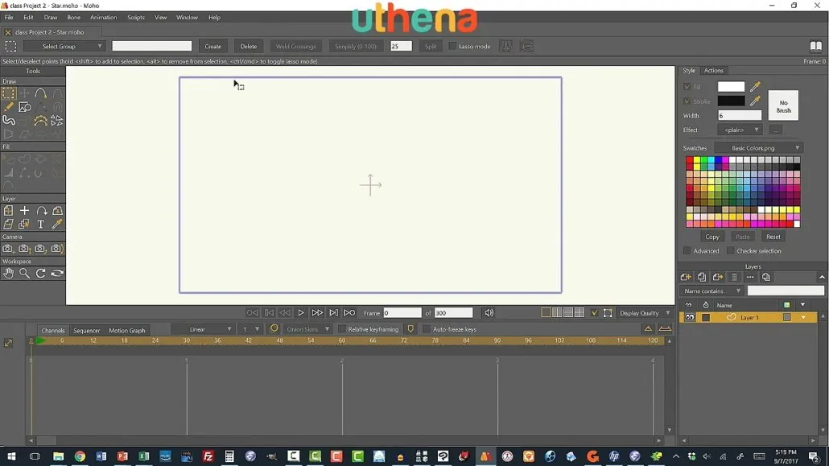Select the Zoom Camera tool

pos(24,249)
